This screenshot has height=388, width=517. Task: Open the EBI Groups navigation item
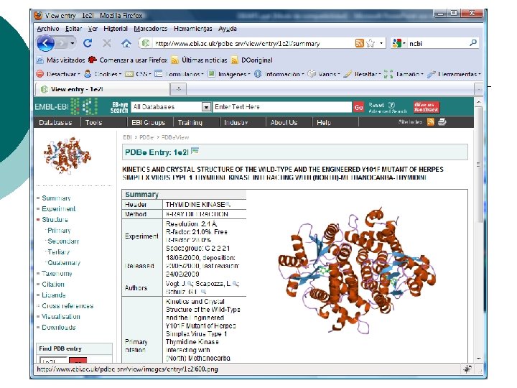point(149,122)
